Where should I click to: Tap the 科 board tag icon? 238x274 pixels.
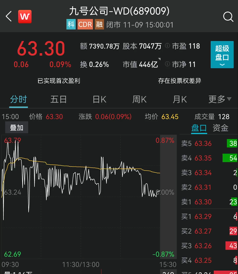click(x=71, y=24)
